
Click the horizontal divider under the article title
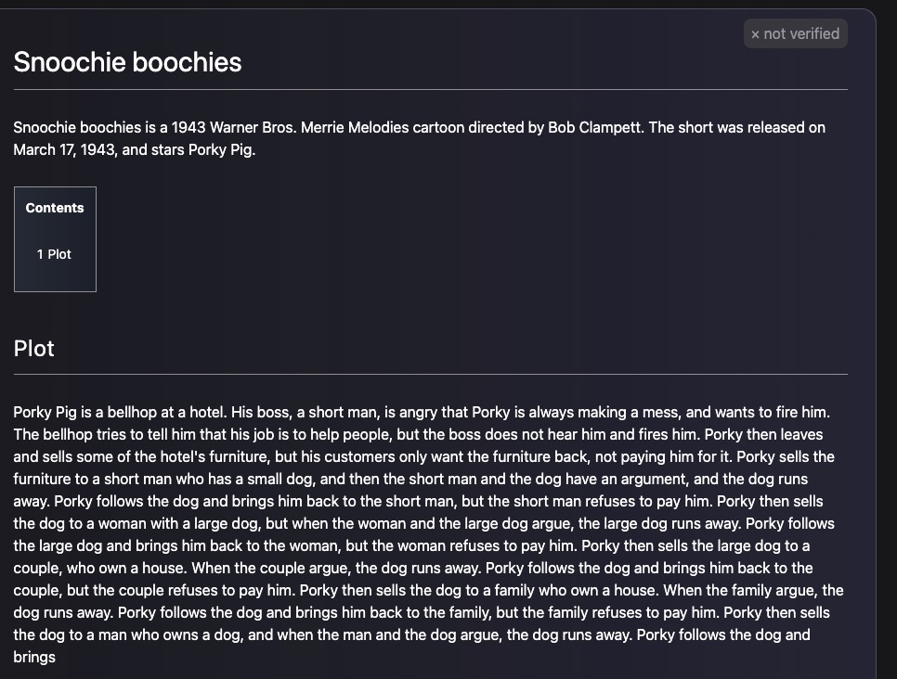pos(431,90)
